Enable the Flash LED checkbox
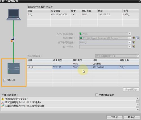141x120 pixels. pyautogui.click(x=5, y=80)
